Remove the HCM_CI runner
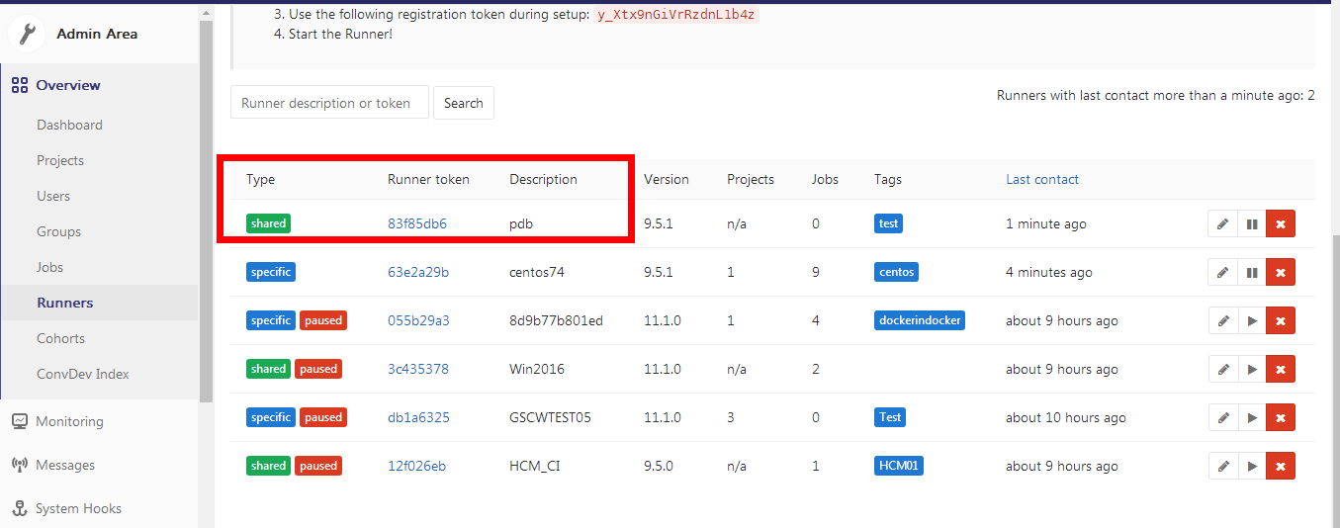This screenshot has height=528, width=1340. click(1281, 466)
